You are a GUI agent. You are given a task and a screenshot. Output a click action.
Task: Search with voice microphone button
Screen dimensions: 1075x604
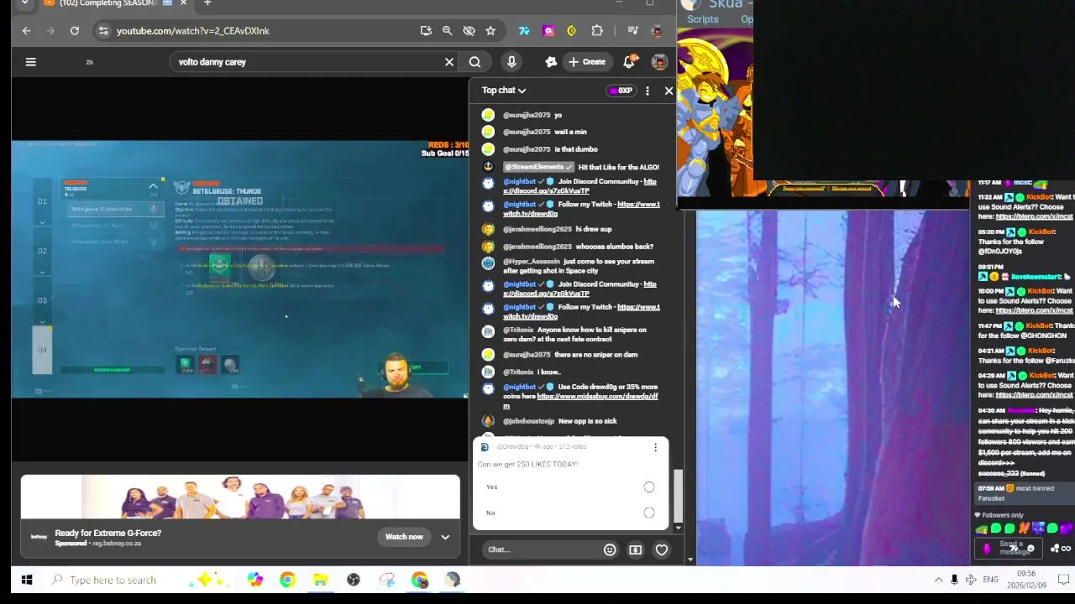click(511, 61)
